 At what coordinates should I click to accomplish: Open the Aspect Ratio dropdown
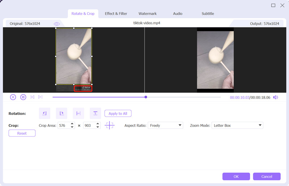coord(165,125)
